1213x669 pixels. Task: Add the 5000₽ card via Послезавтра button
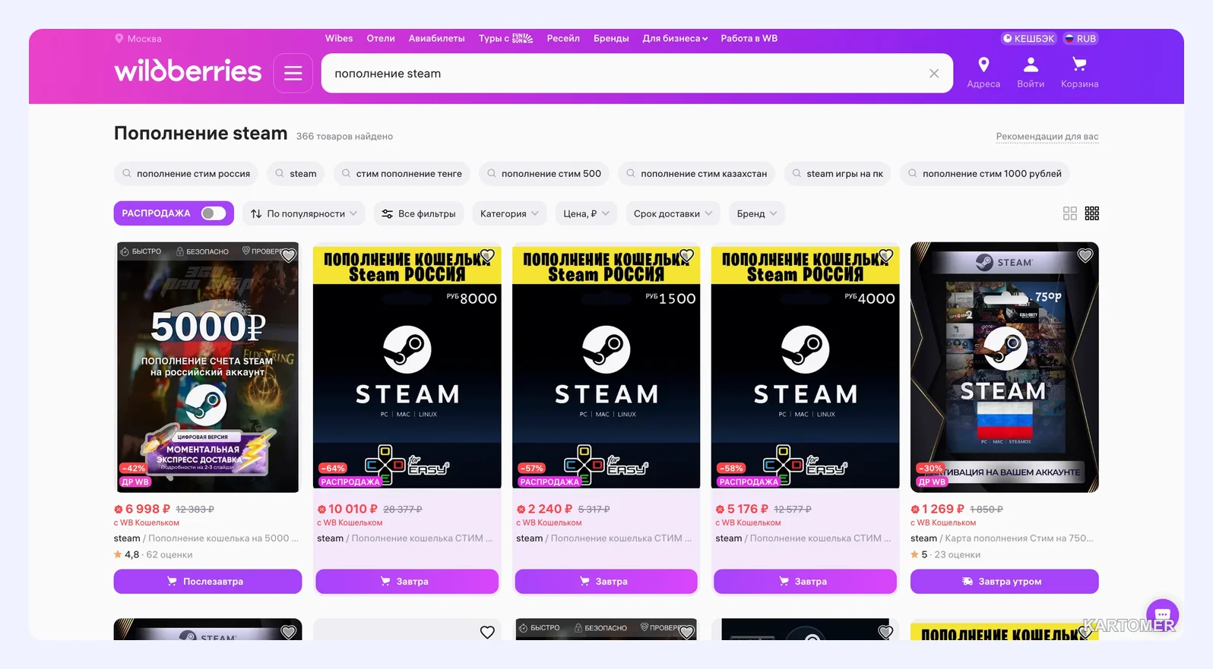(x=207, y=582)
